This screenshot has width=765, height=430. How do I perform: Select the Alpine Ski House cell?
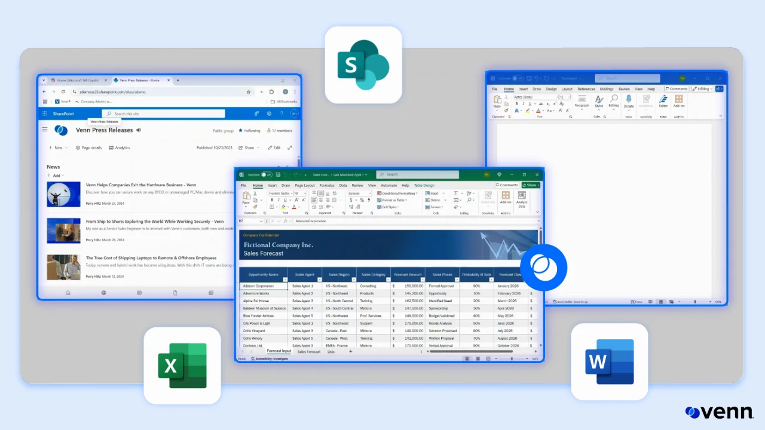[264, 301]
